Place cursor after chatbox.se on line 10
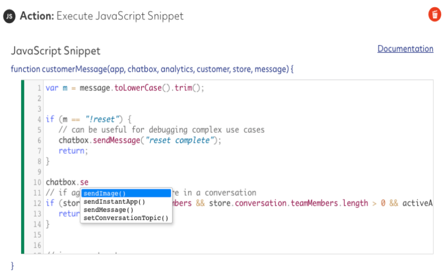The width and height of the screenshot is (446, 275). [x=89, y=183]
